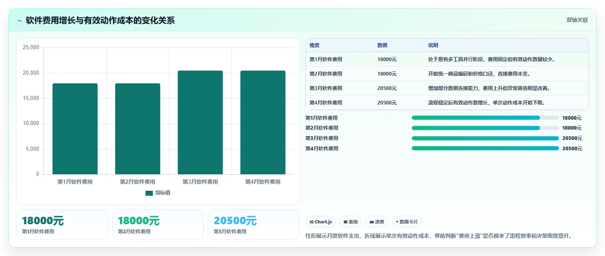
Task: Click the 第3月软件费用 bar in chart
Action: click(200, 123)
